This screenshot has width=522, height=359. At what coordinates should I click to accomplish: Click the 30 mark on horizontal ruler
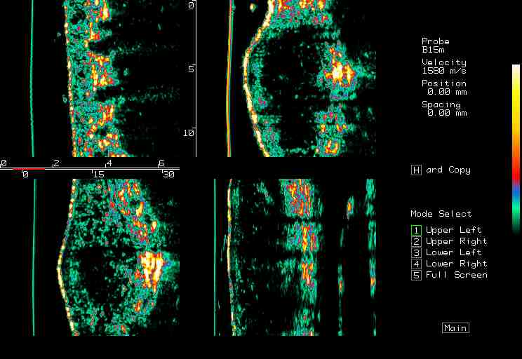point(169,175)
